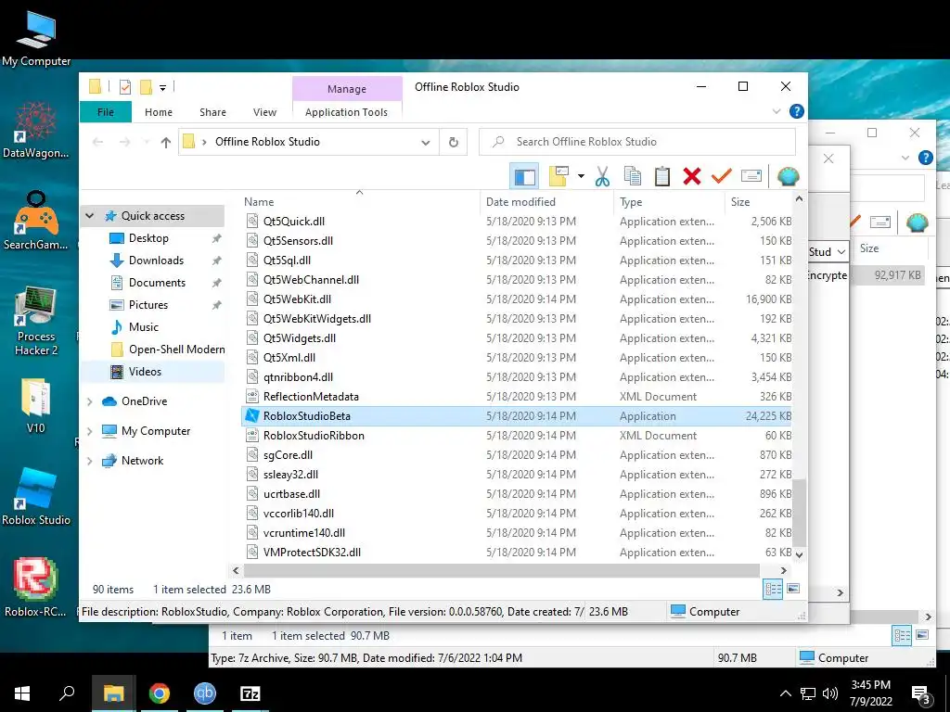Switch to details view layout icon
The width and height of the screenshot is (950, 712).
[773, 589]
